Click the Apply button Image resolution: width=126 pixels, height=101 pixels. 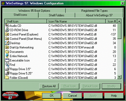coord(93,96)
